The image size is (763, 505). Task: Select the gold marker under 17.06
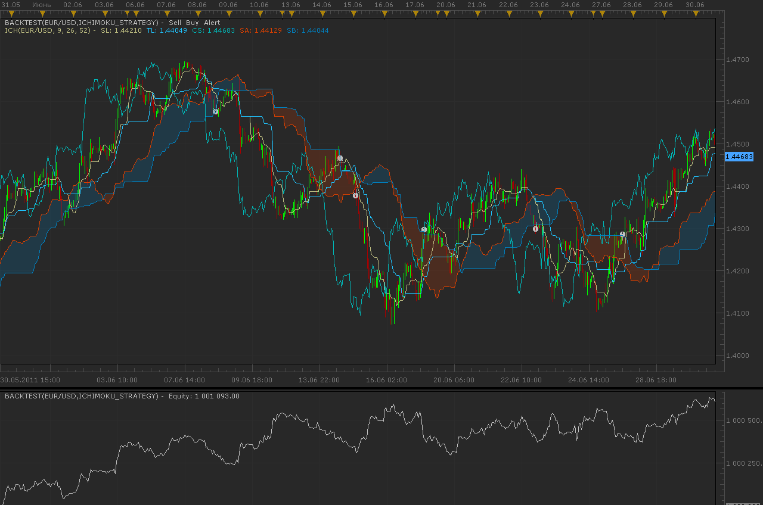pos(415,13)
